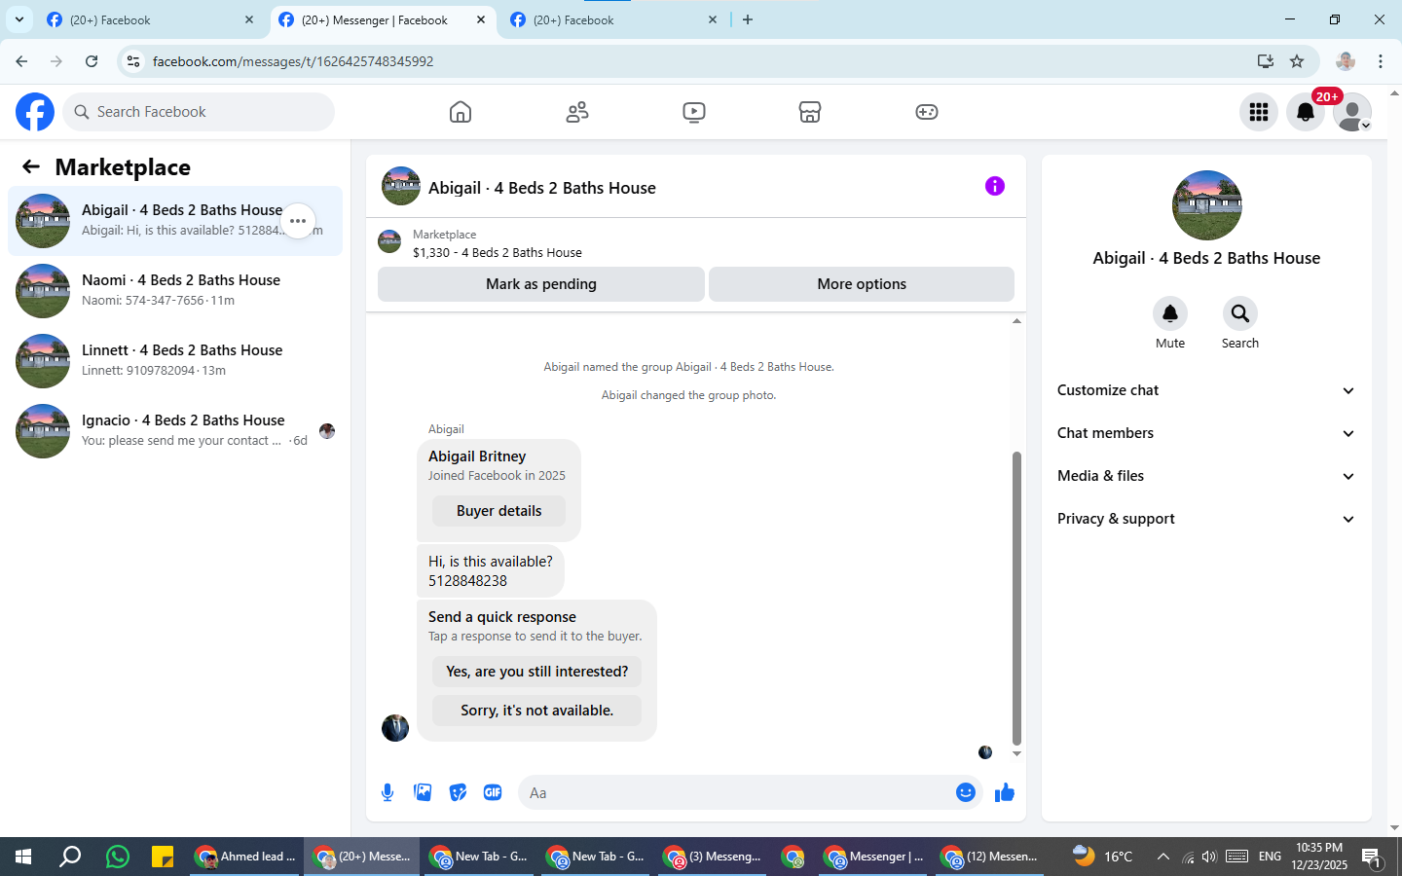Open WhatsApp from the taskbar
Image resolution: width=1402 pixels, height=876 pixels.
[118, 857]
